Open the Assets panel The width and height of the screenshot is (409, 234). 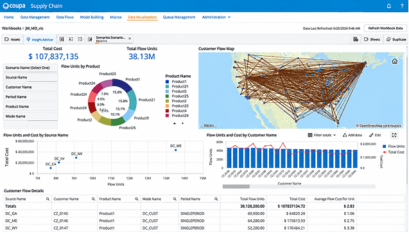coord(13,39)
